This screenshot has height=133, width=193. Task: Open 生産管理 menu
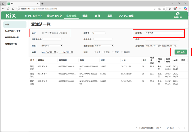pyautogui.click(x=71, y=16)
